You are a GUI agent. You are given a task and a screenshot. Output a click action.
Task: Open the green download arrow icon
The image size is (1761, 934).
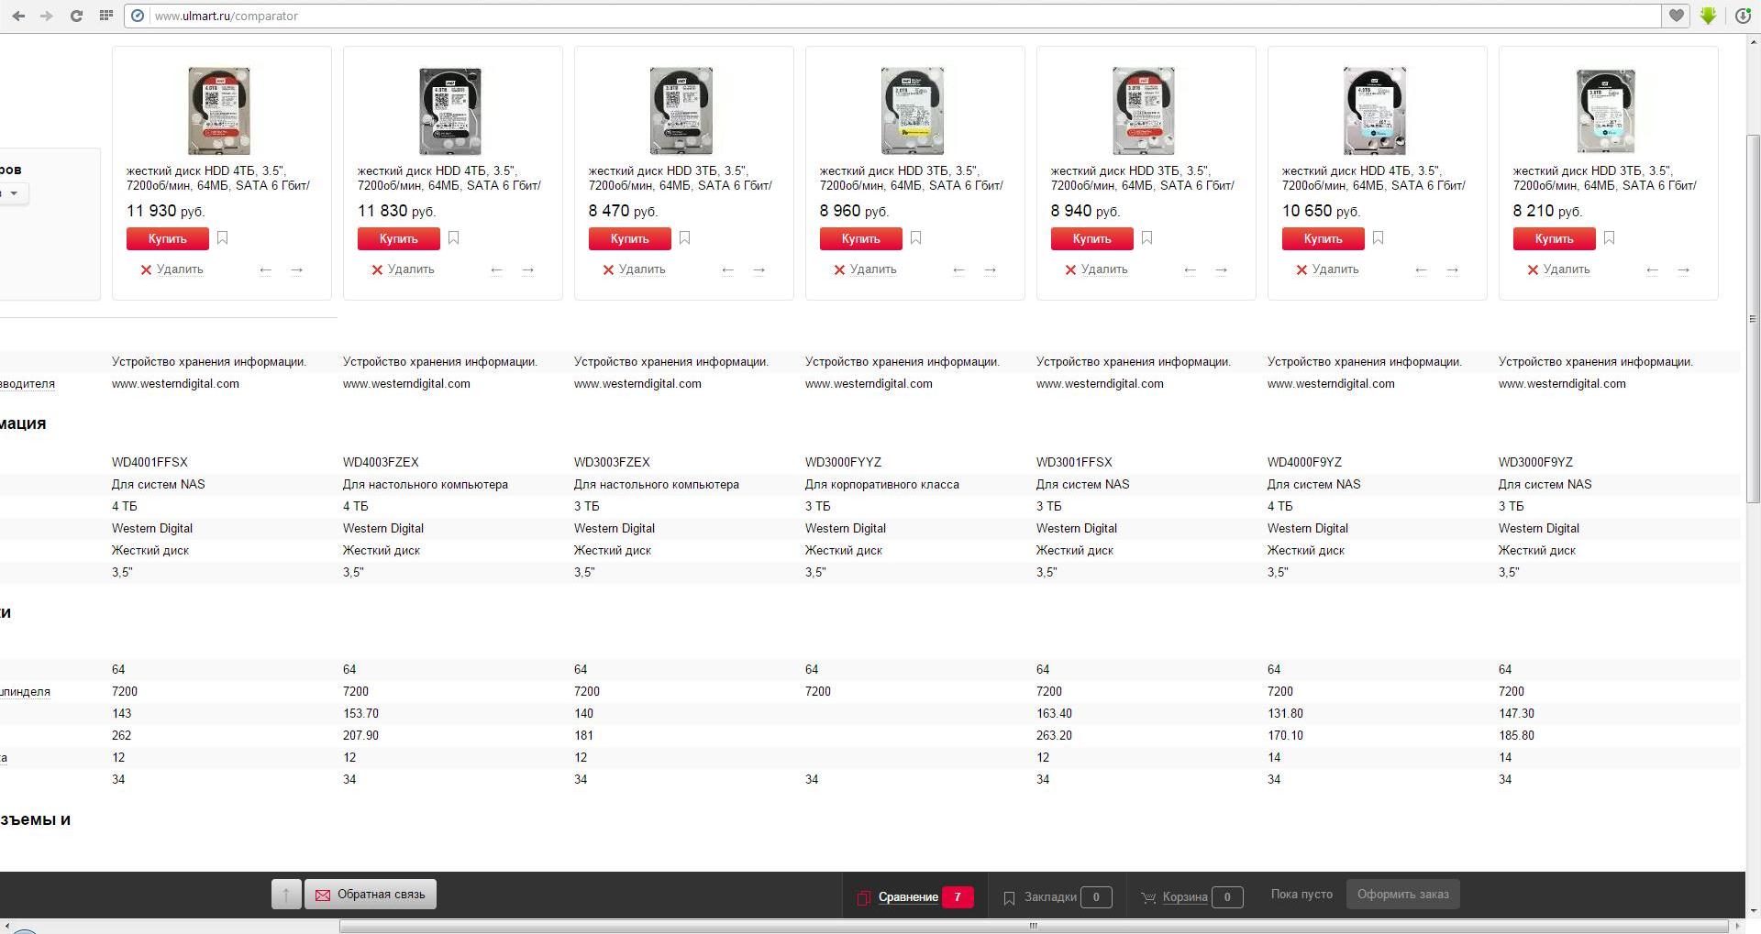pos(1708,16)
